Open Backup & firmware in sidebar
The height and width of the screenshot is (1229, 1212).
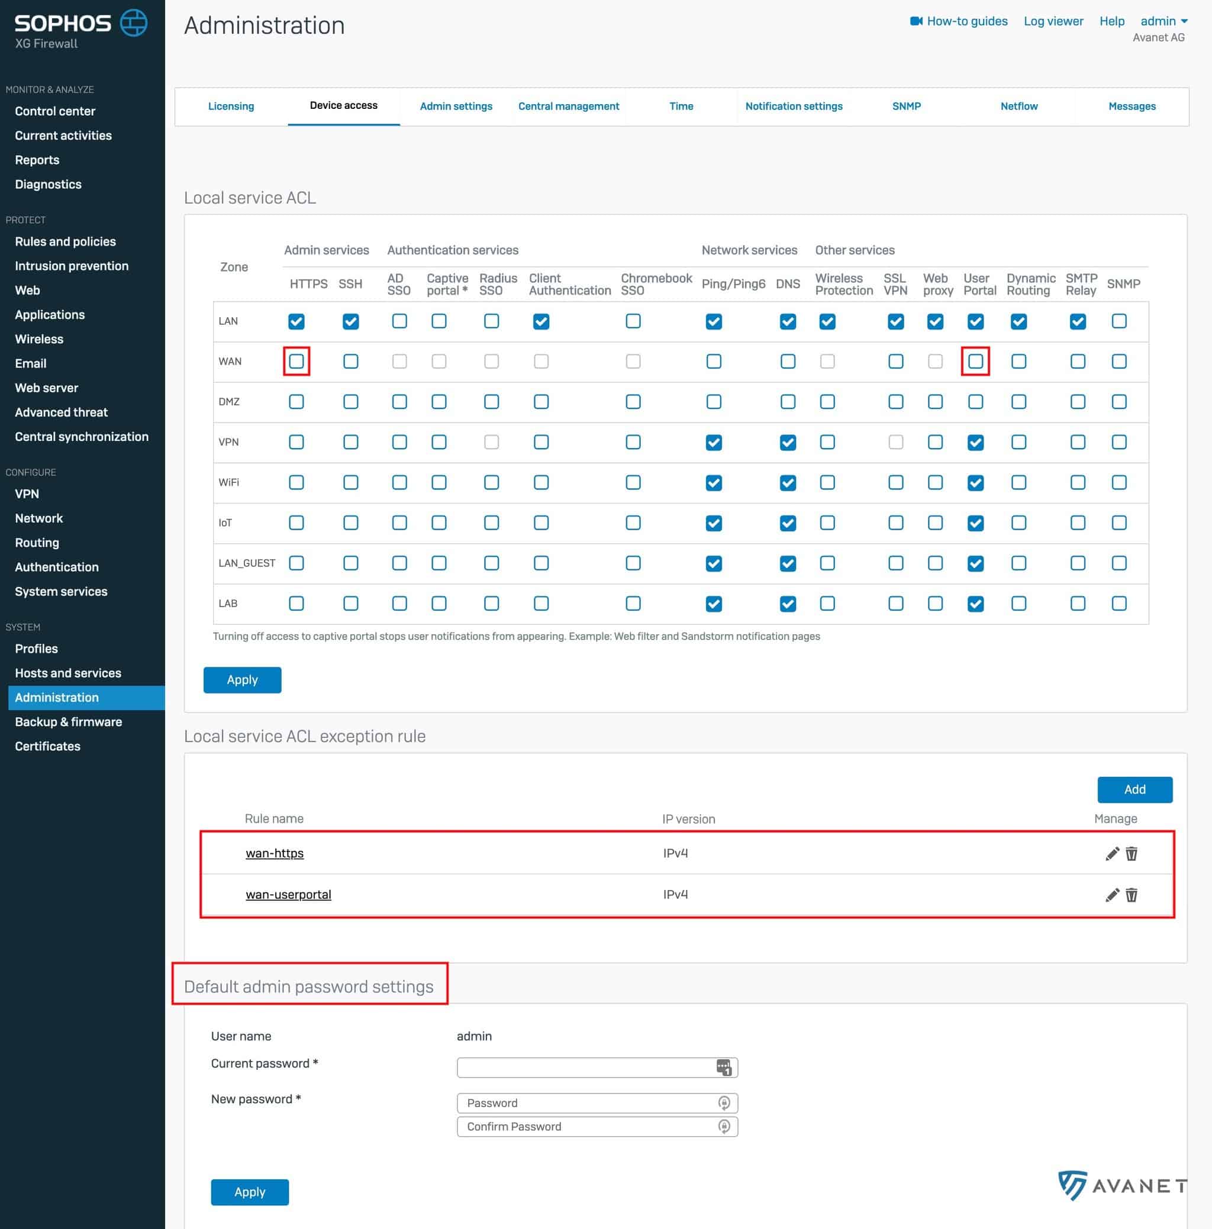pyautogui.click(x=68, y=722)
